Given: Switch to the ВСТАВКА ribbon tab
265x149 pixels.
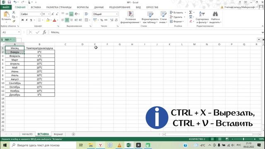Looking at the screenshot, I should coord(36,7).
